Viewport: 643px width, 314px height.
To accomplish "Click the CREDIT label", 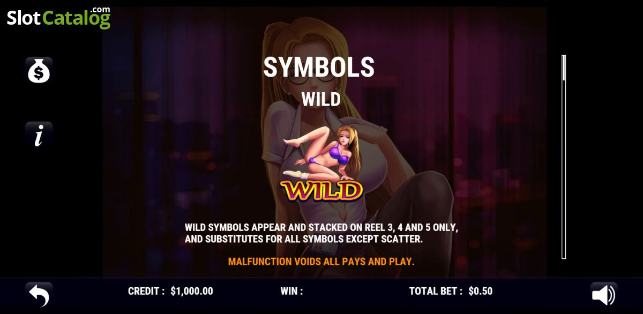I will coord(146,291).
